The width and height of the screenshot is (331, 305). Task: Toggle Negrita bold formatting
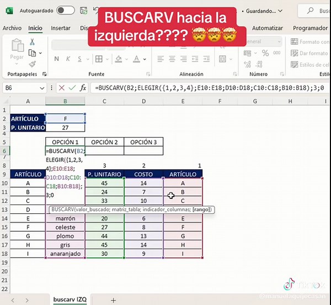(x=57, y=59)
